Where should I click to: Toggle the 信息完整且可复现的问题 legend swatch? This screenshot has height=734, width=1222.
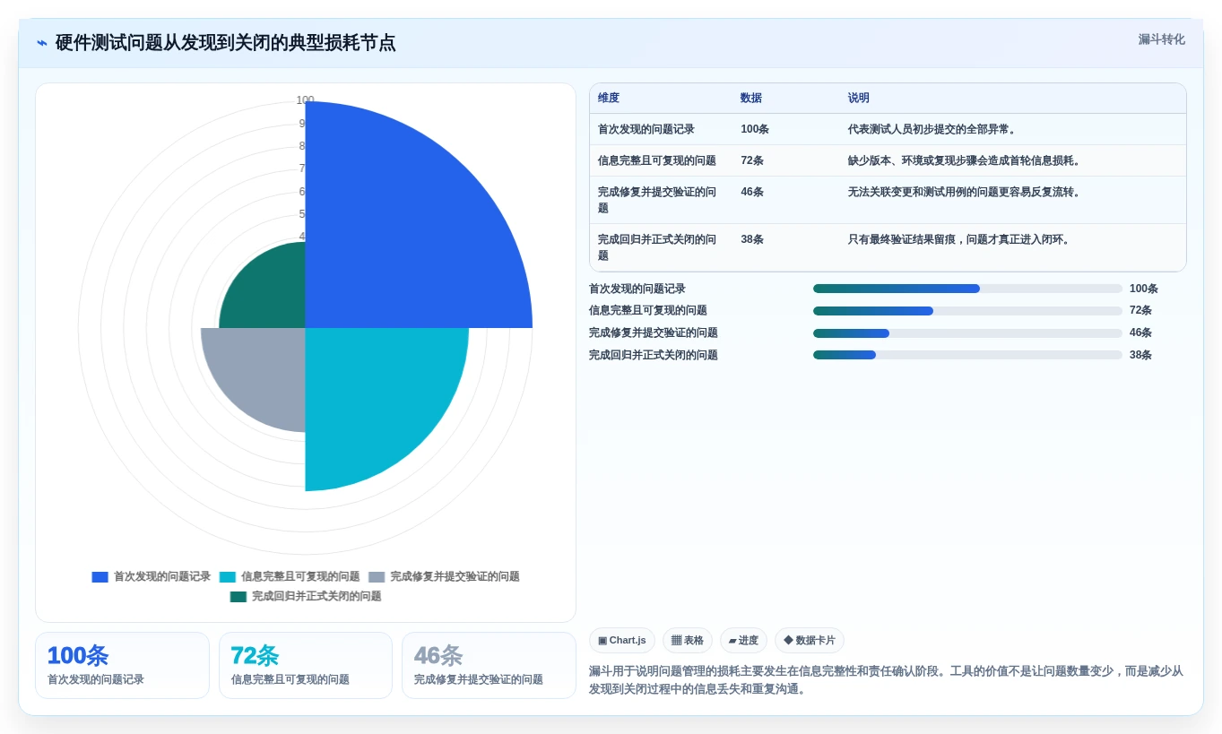click(228, 577)
